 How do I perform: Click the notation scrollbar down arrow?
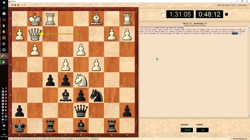click(248, 115)
